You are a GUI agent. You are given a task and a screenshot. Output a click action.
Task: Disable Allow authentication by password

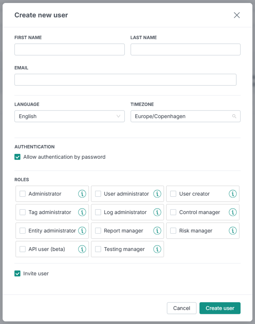tap(18, 157)
